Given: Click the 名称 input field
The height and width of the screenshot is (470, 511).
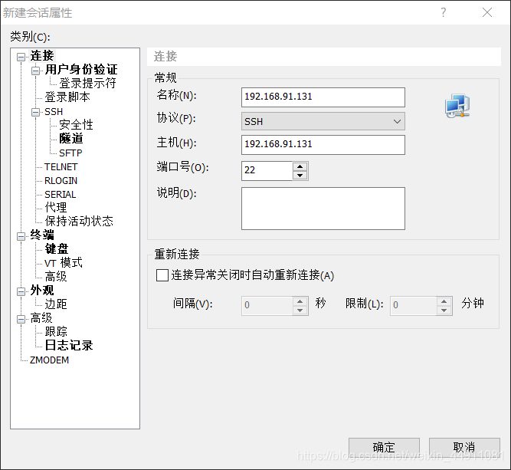Looking at the screenshot, I should [323, 97].
